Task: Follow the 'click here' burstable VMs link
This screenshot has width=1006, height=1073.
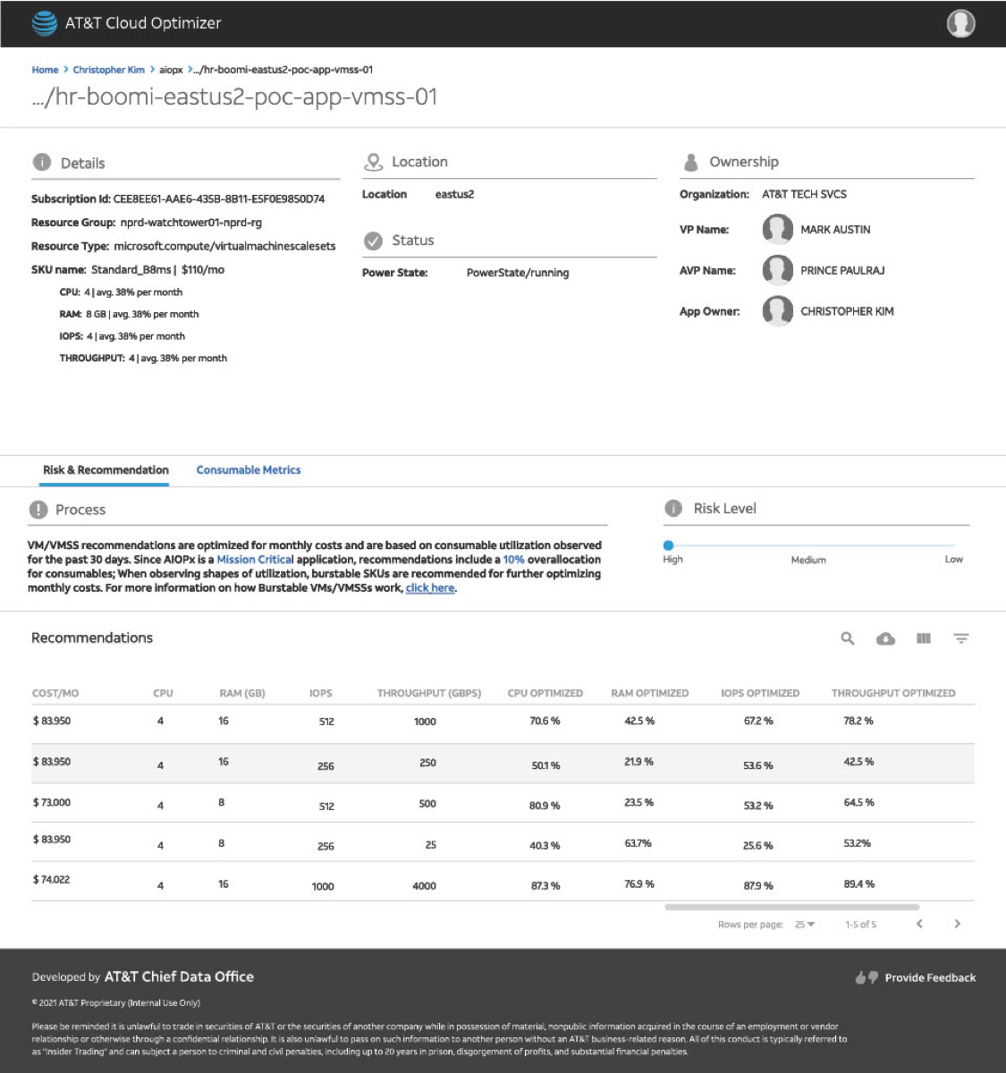Action: click(x=430, y=587)
